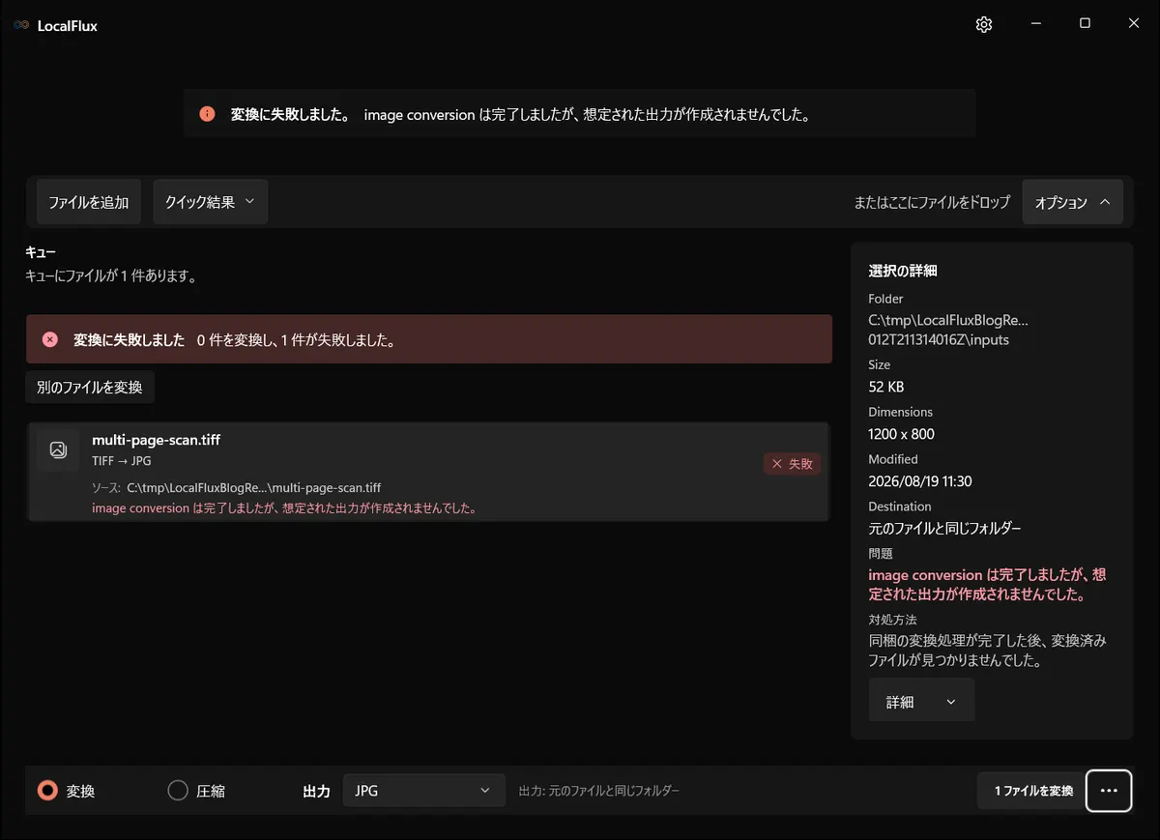Click the red error message under multi-page-scan.tiff
The height and width of the screenshot is (840, 1160).
click(284, 507)
